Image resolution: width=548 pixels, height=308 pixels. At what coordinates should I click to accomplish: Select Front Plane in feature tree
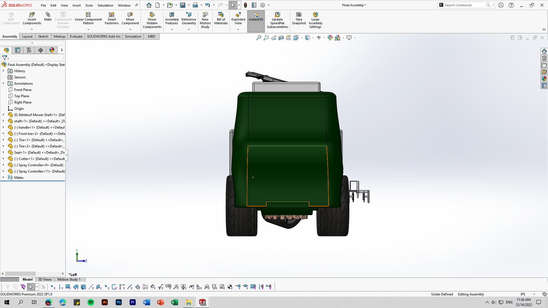click(23, 90)
